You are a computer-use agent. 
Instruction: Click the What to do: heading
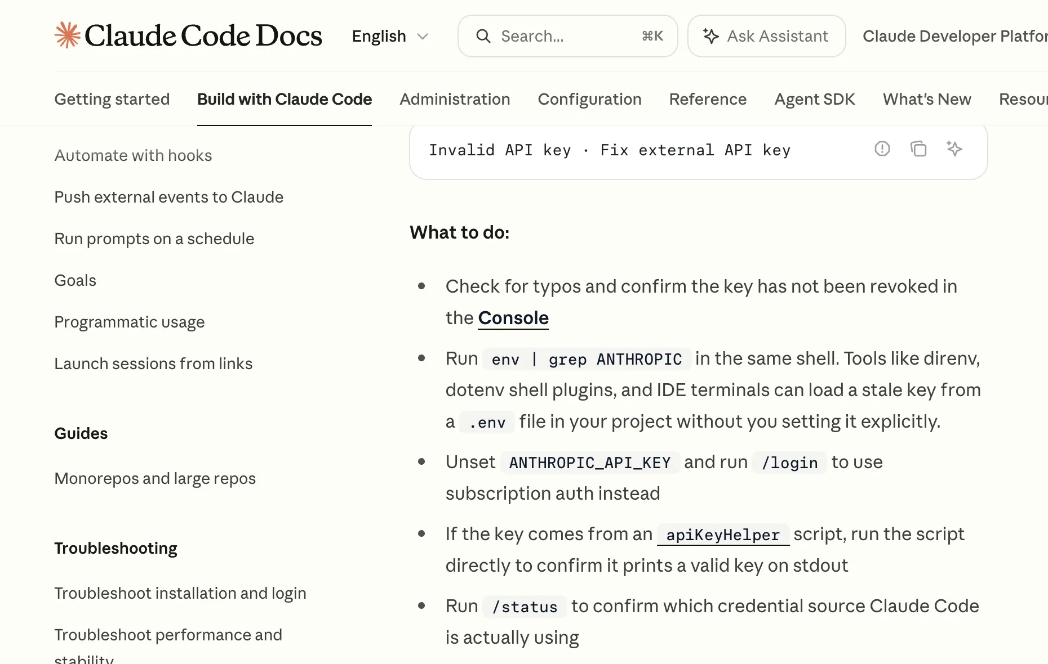[x=460, y=232]
